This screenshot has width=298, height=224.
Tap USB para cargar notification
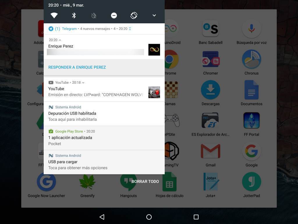(x=104, y=162)
